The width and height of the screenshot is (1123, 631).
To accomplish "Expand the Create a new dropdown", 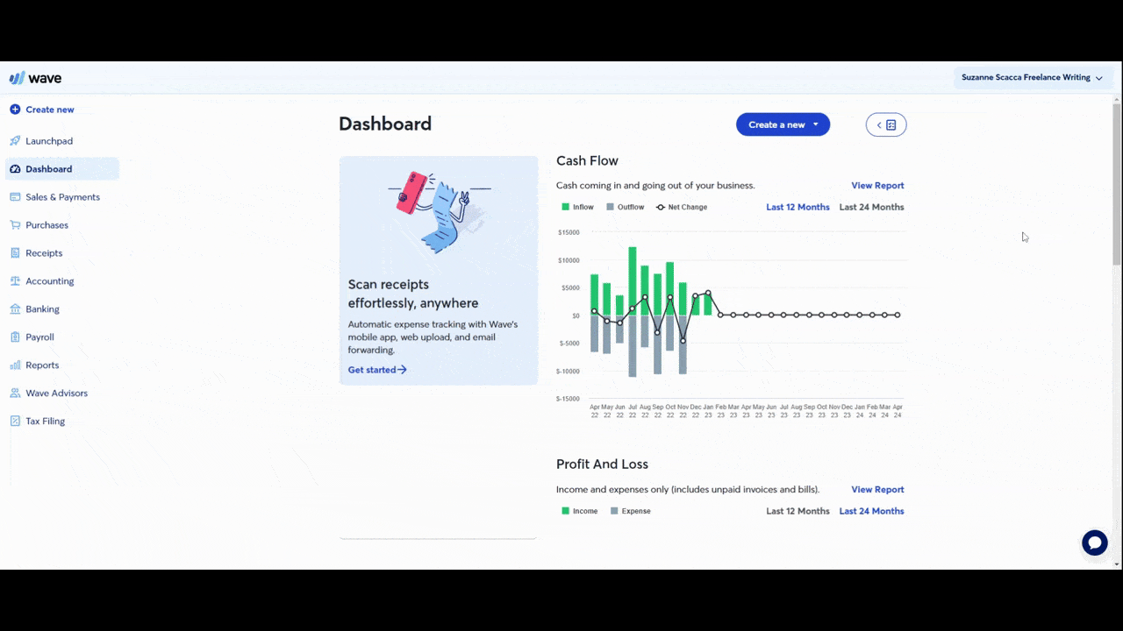I will click(x=783, y=124).
